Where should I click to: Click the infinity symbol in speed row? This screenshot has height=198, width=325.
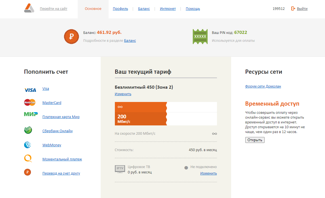[214, 134]
